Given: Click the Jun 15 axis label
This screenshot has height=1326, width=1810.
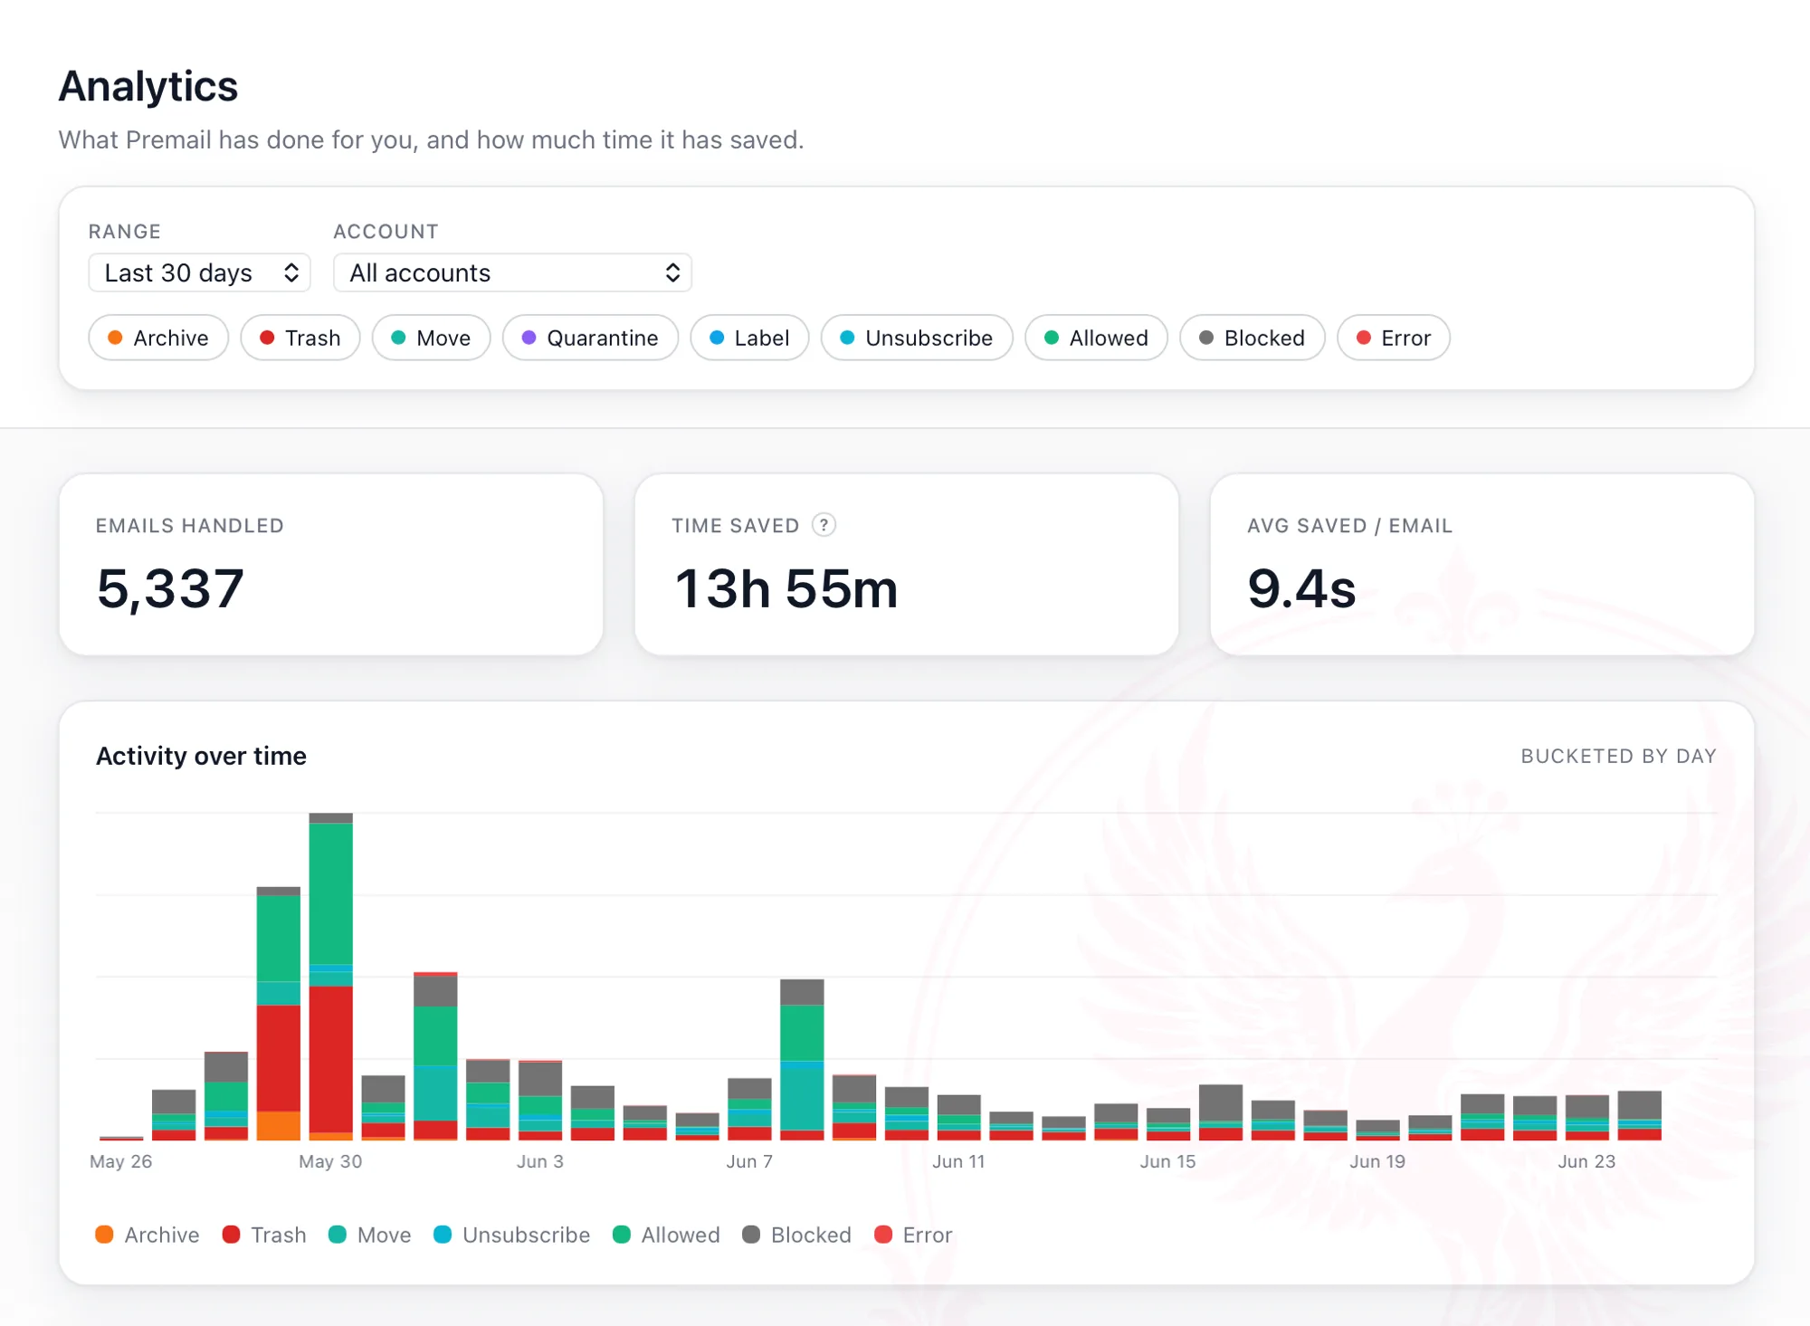Looking at the screenshot, I should [1167, 1161].
